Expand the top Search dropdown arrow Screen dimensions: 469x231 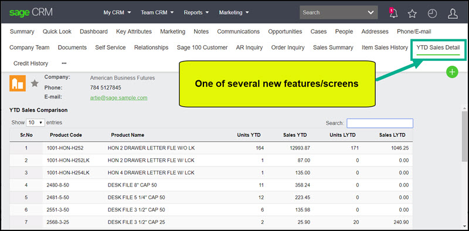pyautogui.click(x=371, y=12)
